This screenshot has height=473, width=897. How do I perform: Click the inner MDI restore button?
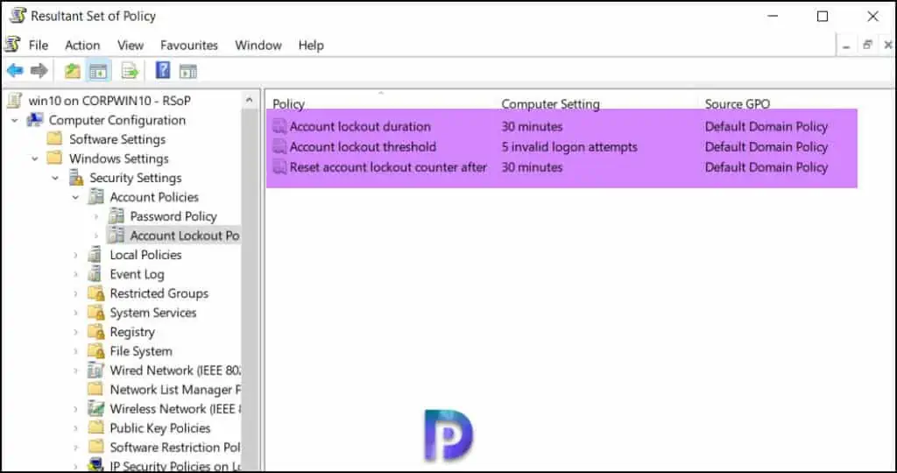click(868, 45)
